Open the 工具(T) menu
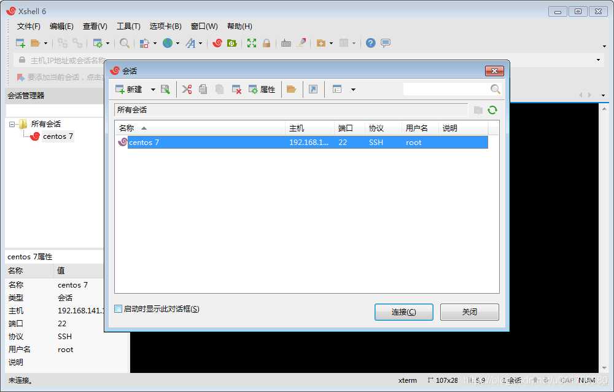The image size is (614, 392). (128, 26)
